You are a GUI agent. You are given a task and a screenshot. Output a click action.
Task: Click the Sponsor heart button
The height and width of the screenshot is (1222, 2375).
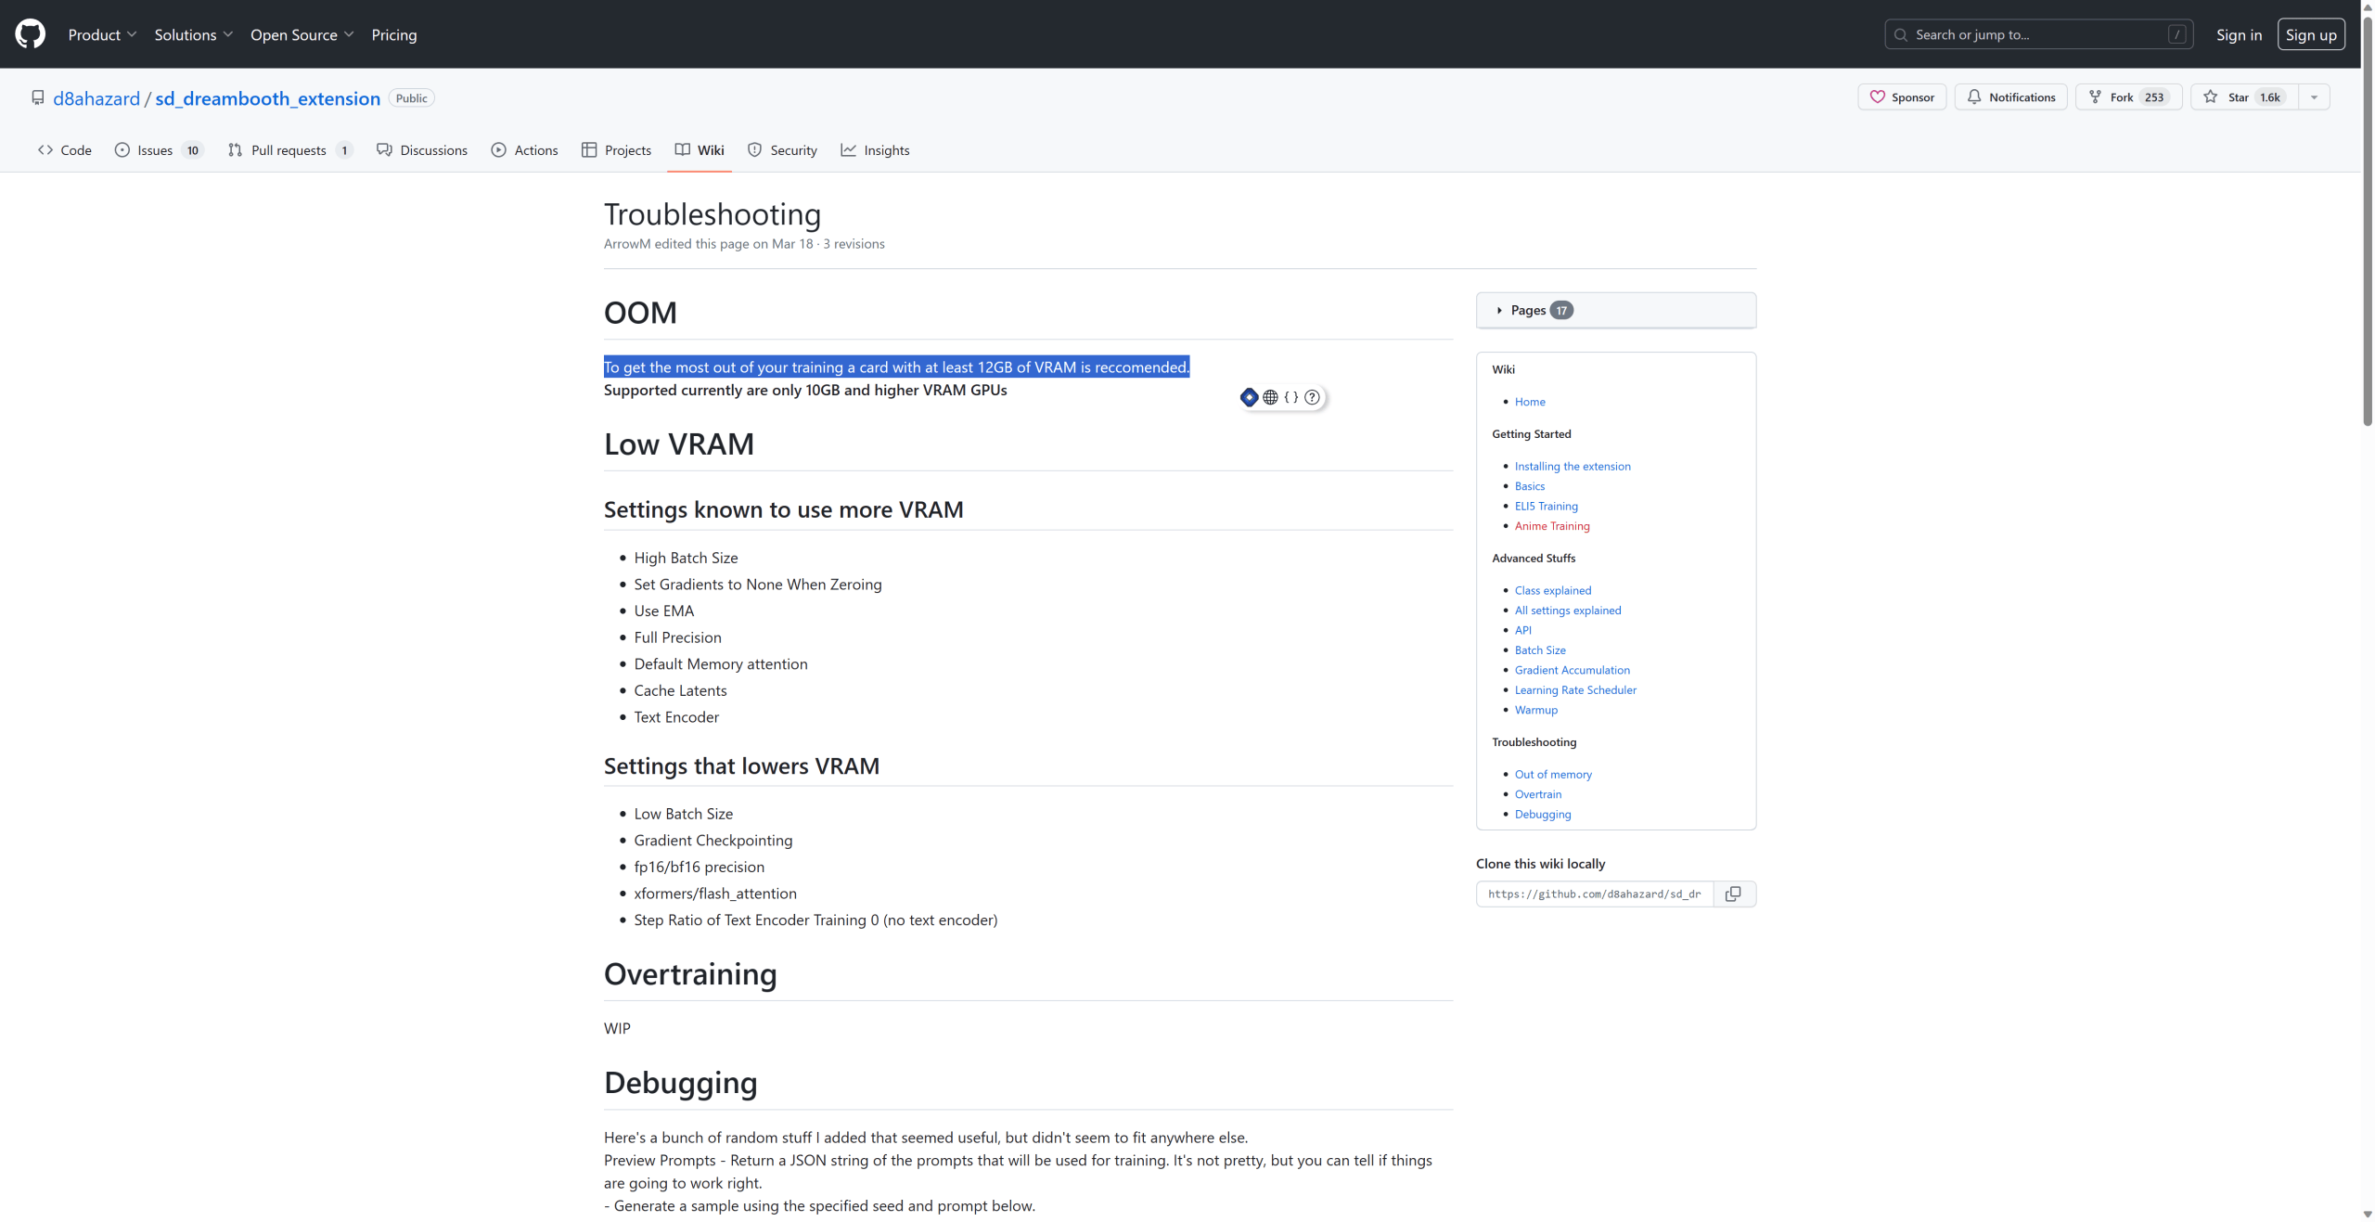click(1902, 97)
